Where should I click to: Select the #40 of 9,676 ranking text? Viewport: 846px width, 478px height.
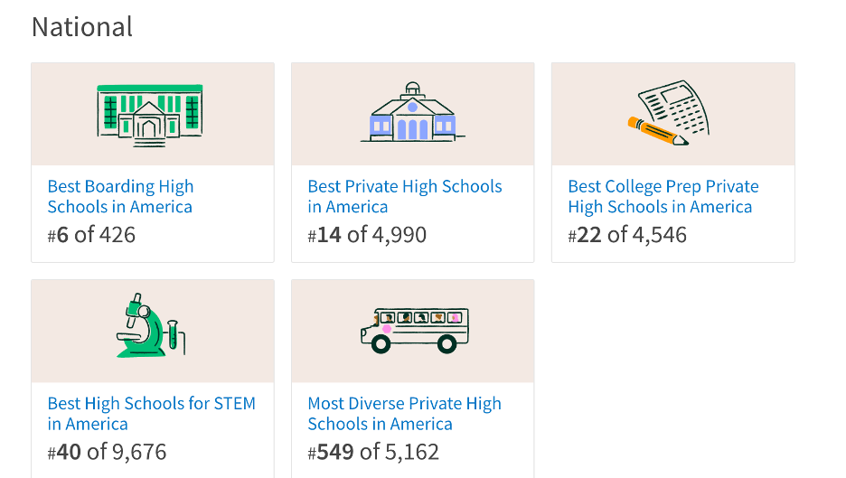click(x=107, y=452)
